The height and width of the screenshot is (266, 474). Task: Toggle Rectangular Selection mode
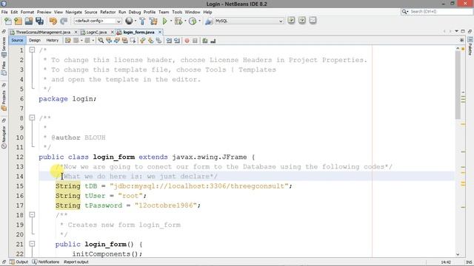pyautogui.click(x=133, y=41)
